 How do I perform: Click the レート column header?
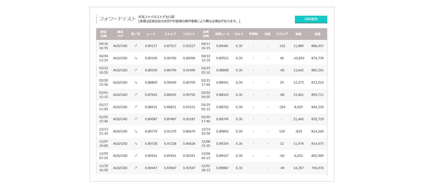151,34
